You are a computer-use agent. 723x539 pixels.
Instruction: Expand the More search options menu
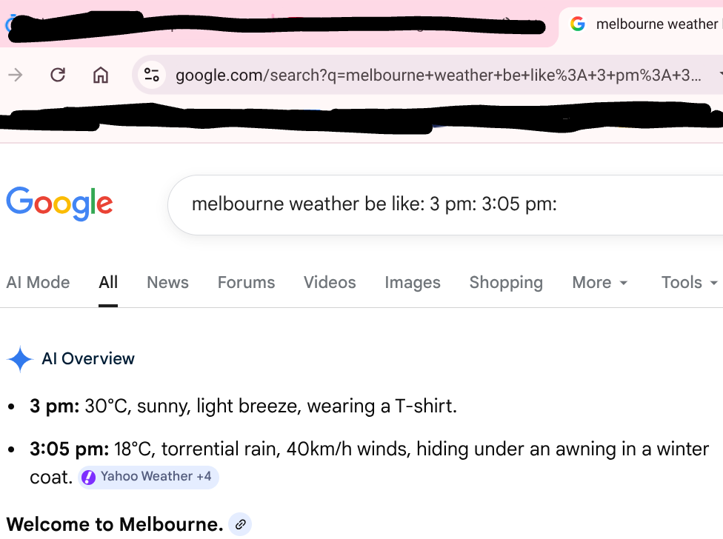tap(600, 282)
